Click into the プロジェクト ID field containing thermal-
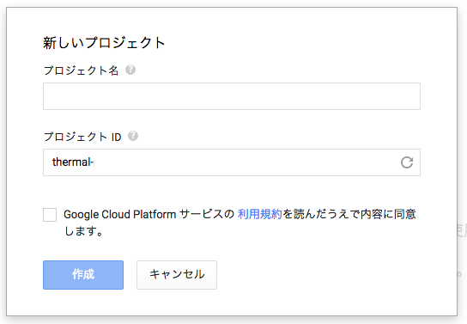 click(x=232, y=162)
